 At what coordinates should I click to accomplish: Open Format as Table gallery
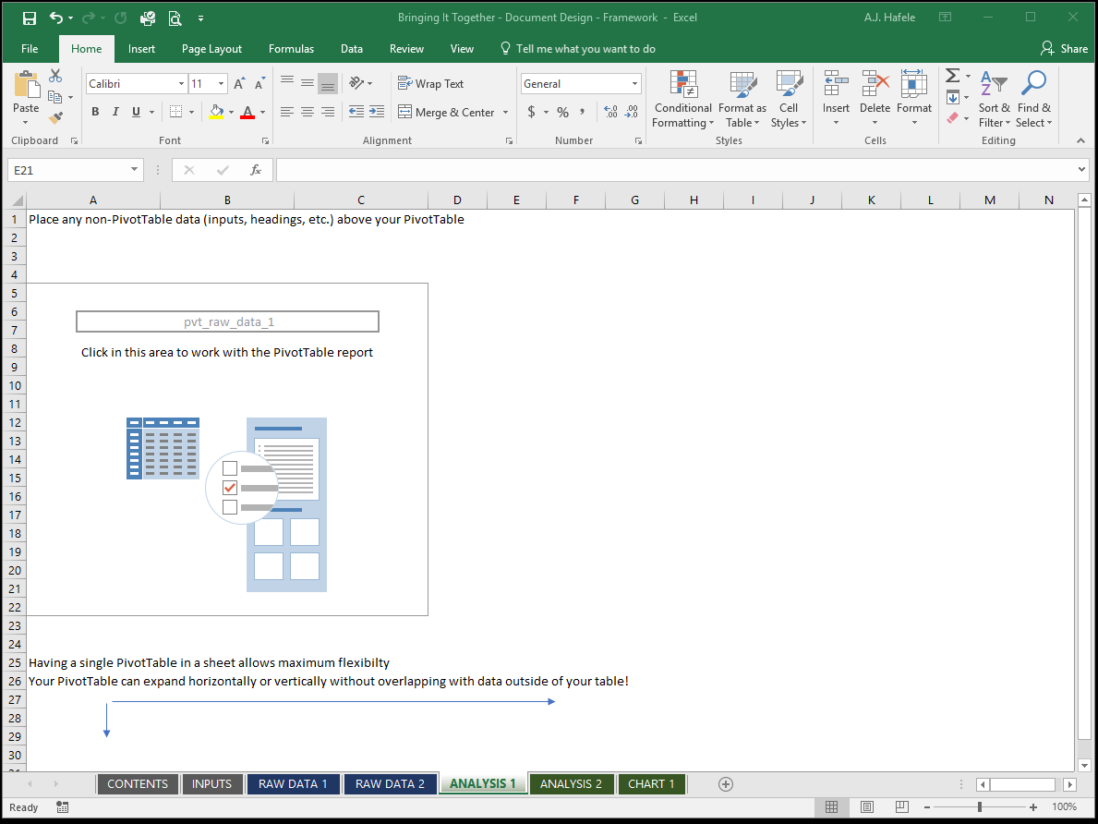click(x=742, y=99)
